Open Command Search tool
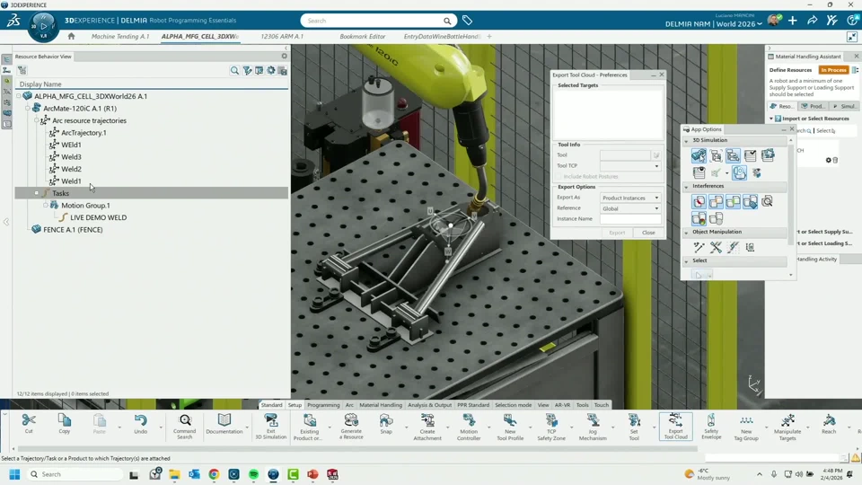 coord(185,427)
